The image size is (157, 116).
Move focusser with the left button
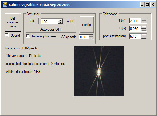pyautogui.click(x=32, y=21)
